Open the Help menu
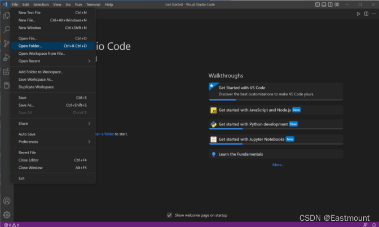Image resolution: width=379 pixels, height=227 pixels. pyautogui.click(x=109, y=5)
